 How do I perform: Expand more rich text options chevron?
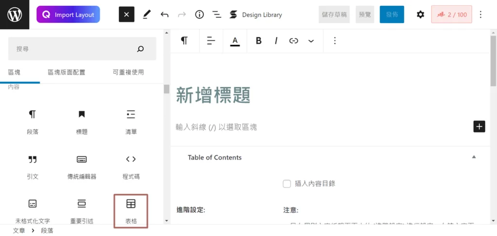(311, 41)
